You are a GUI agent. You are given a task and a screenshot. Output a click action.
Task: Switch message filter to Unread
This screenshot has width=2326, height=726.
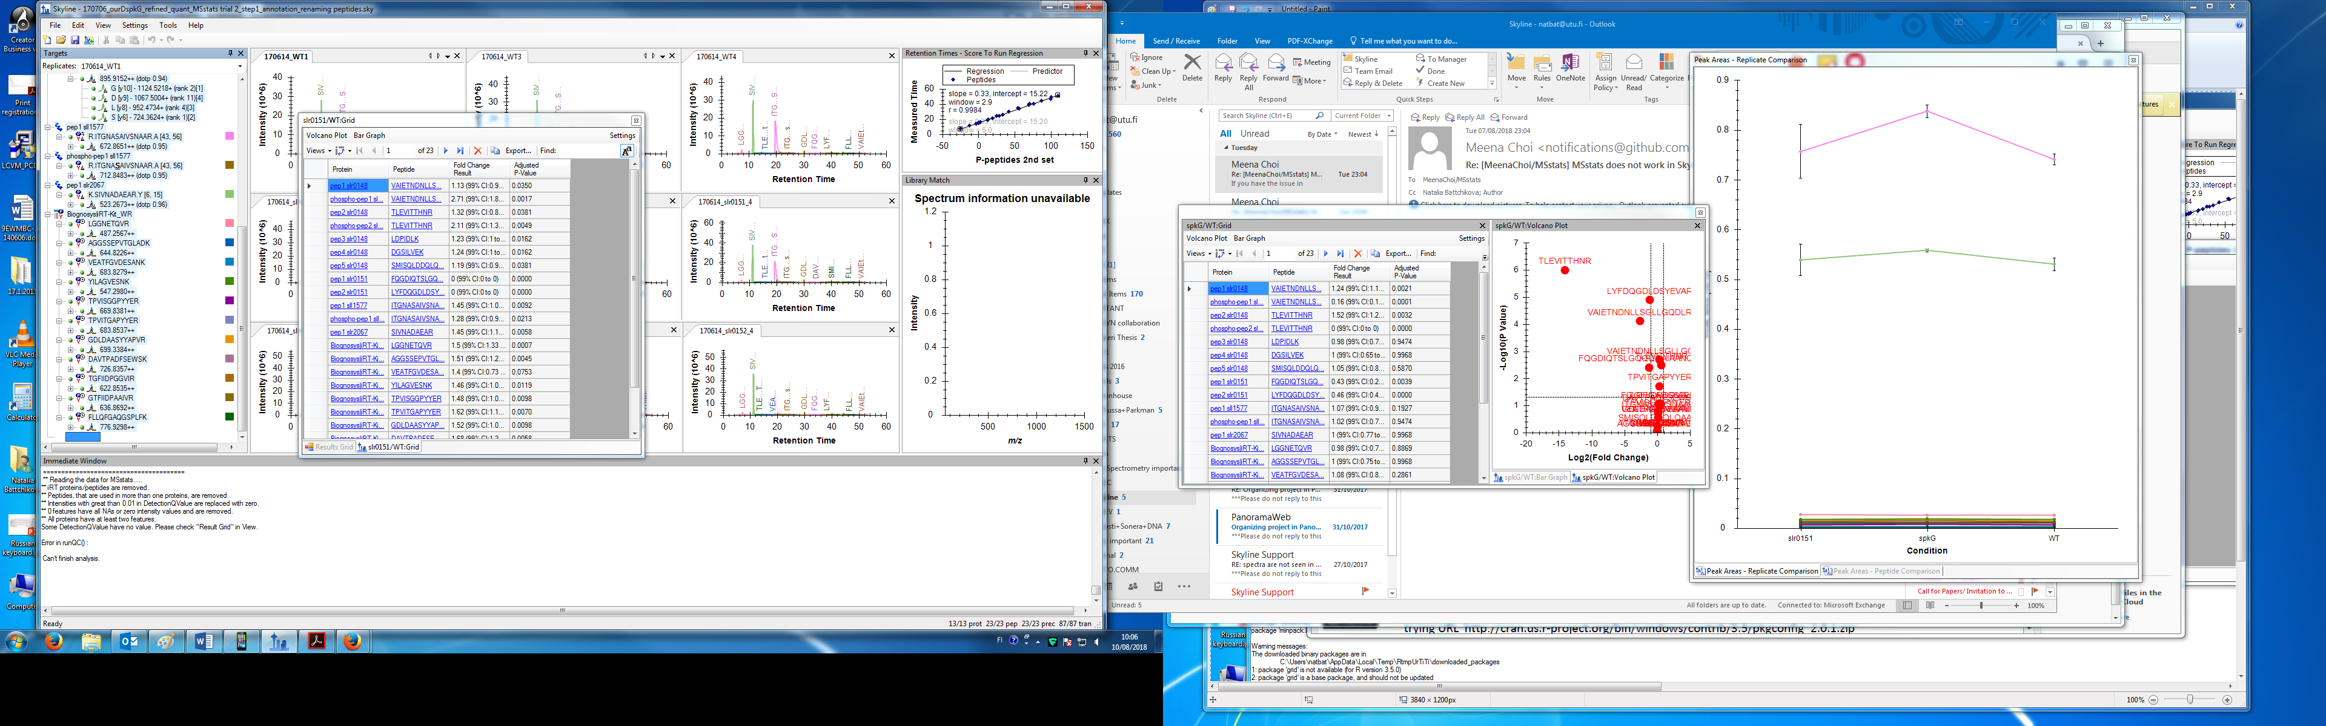(1254, 134)
